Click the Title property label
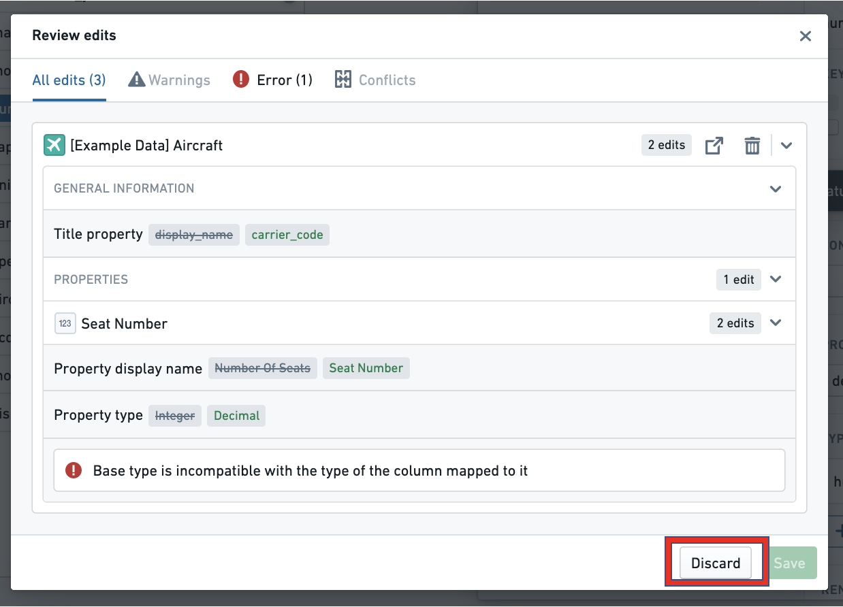The height and width of the screenshot is (607, 843). pyautogui.click(x=98, y=235)
